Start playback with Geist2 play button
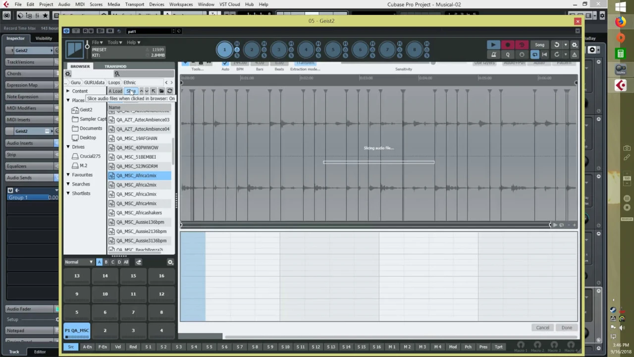This screenshot has width=634, height=357. (493, 45)
